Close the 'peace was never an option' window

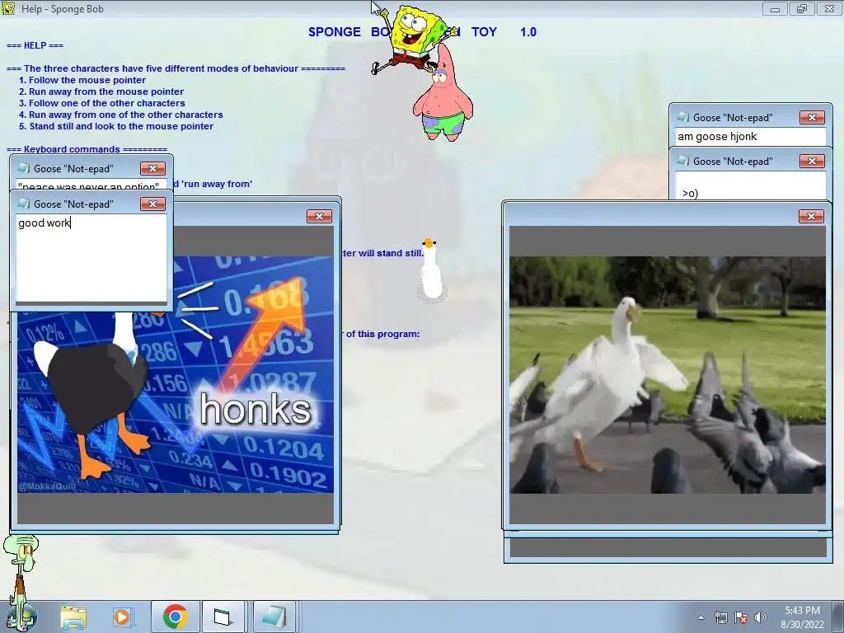click(x=152, y=168)
